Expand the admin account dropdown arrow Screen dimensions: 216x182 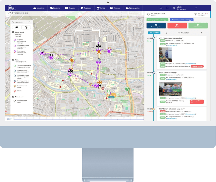tap(196, 8)
